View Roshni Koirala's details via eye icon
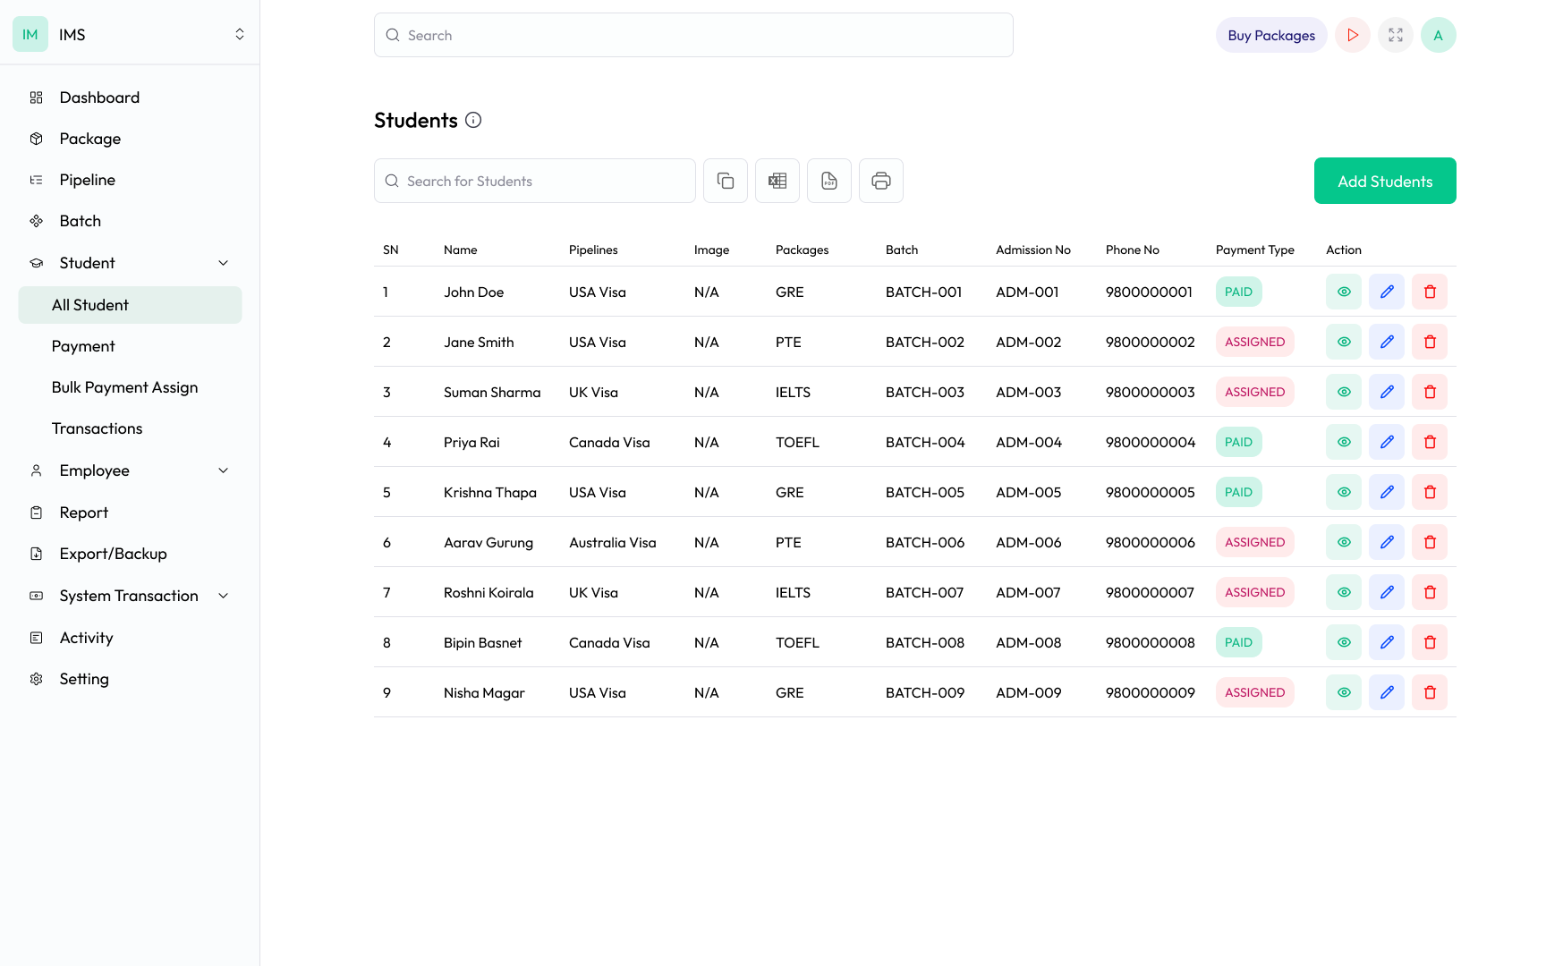Screen dimensions: 1546x966 click(1344, 592)
